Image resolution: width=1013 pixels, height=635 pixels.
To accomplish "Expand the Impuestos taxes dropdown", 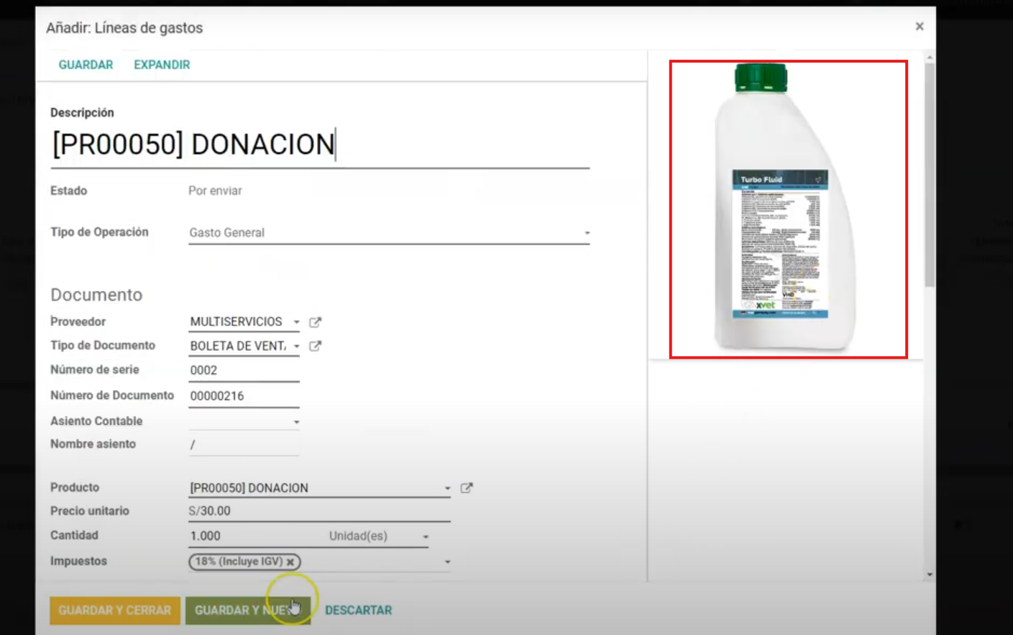I will (447, 562).
